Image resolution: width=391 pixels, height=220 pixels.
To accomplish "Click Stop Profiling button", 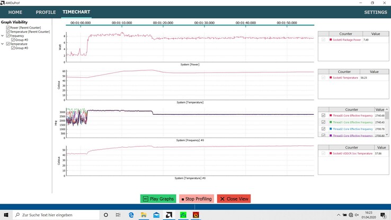I will tap(197, 199).
